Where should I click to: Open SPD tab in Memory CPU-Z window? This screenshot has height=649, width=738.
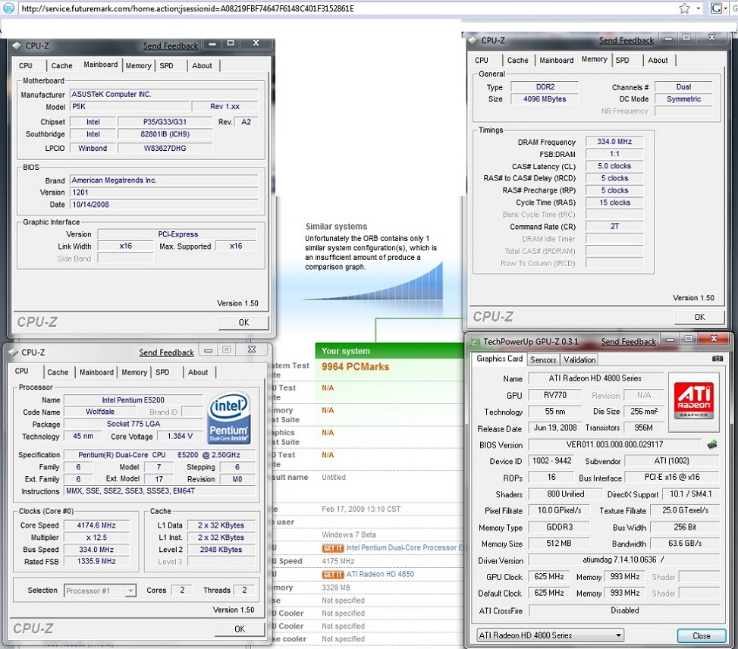point(622,60)
